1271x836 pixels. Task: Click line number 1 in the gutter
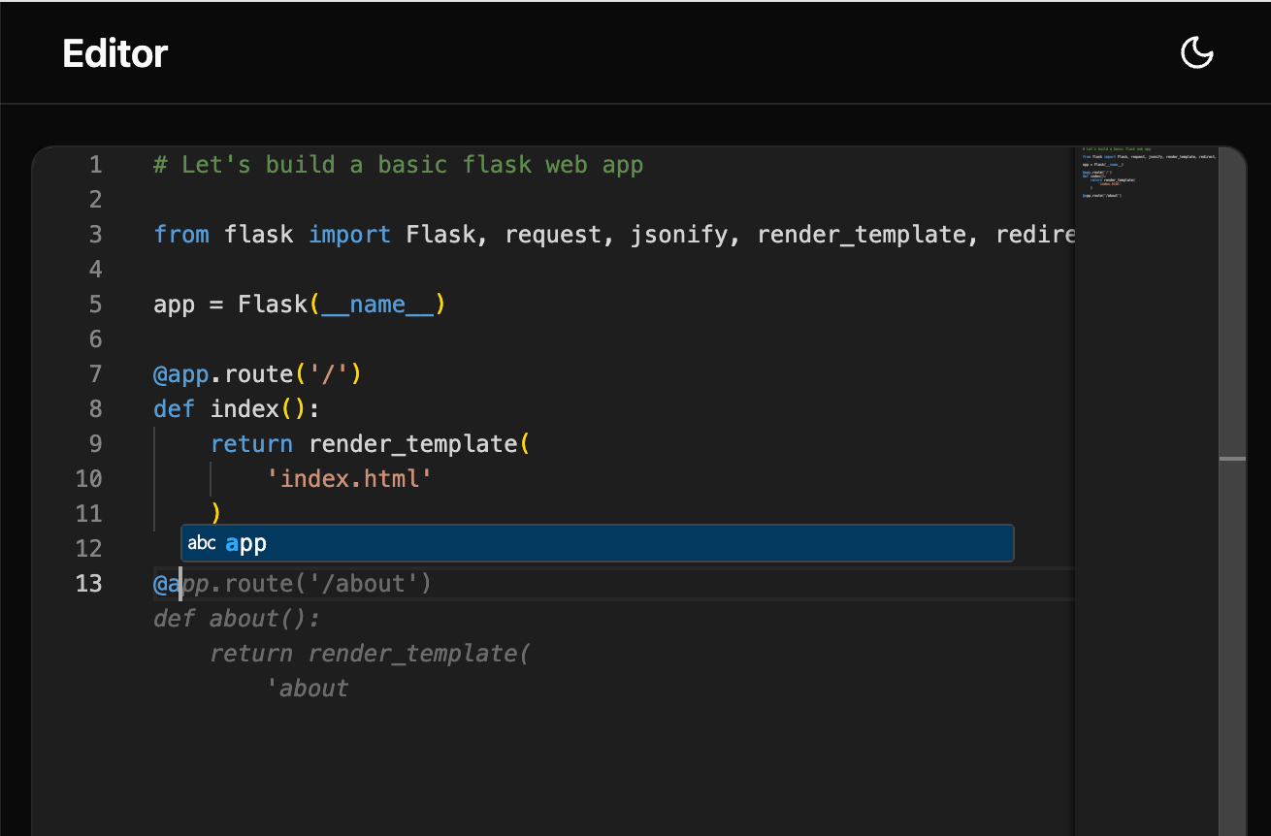click(x=95, y=165)
